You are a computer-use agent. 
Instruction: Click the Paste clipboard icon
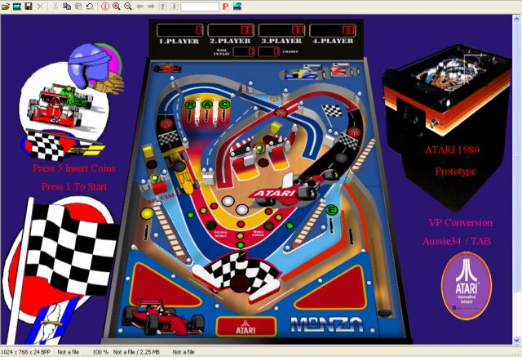pos(77,6)
